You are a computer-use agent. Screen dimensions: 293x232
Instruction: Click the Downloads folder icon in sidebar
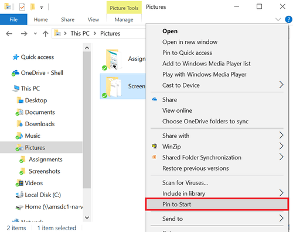[x=20, y=124]
